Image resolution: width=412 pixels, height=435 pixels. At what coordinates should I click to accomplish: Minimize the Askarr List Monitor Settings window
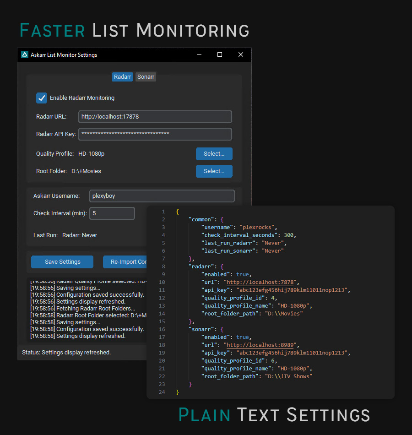click(199, 54)
